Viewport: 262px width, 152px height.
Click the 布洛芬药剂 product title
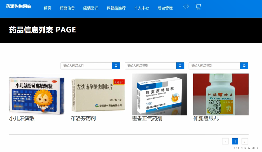point(83,118)
